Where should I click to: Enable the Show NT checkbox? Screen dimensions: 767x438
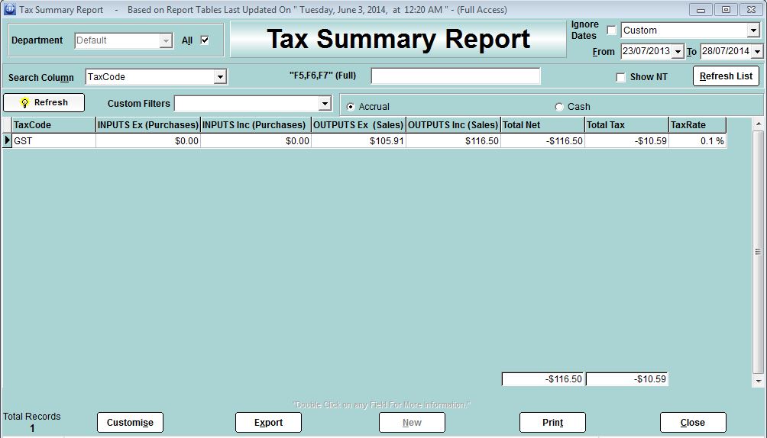pos(620,77)
